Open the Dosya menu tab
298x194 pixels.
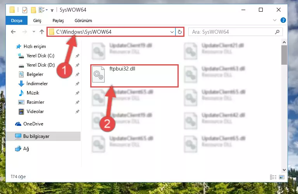coord(17,21)
